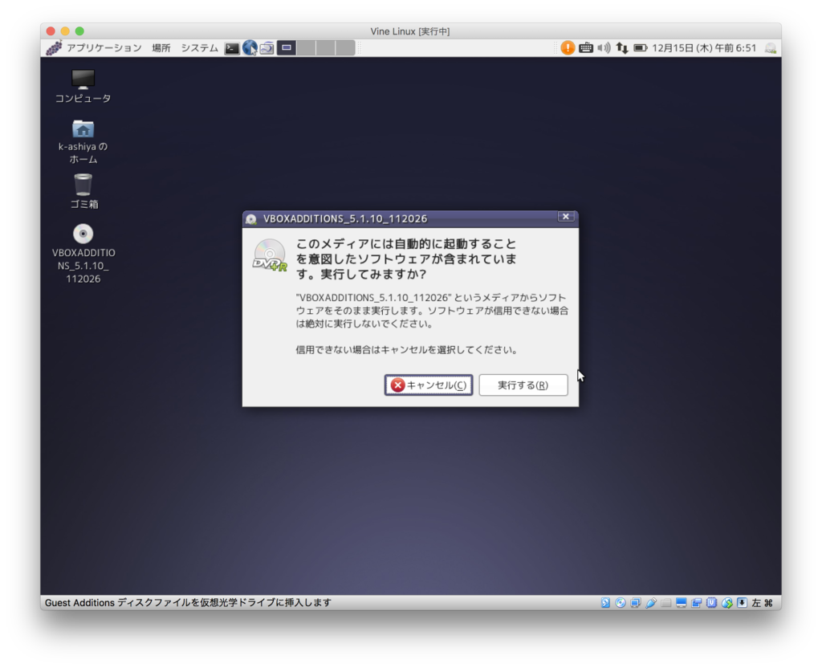Open the ゴミ箱 trash icon

click(x=83, y=191)
